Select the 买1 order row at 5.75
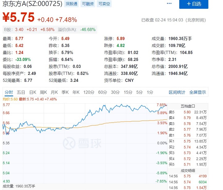The width and height of the screenshot is (223, 190). [188, 141]
